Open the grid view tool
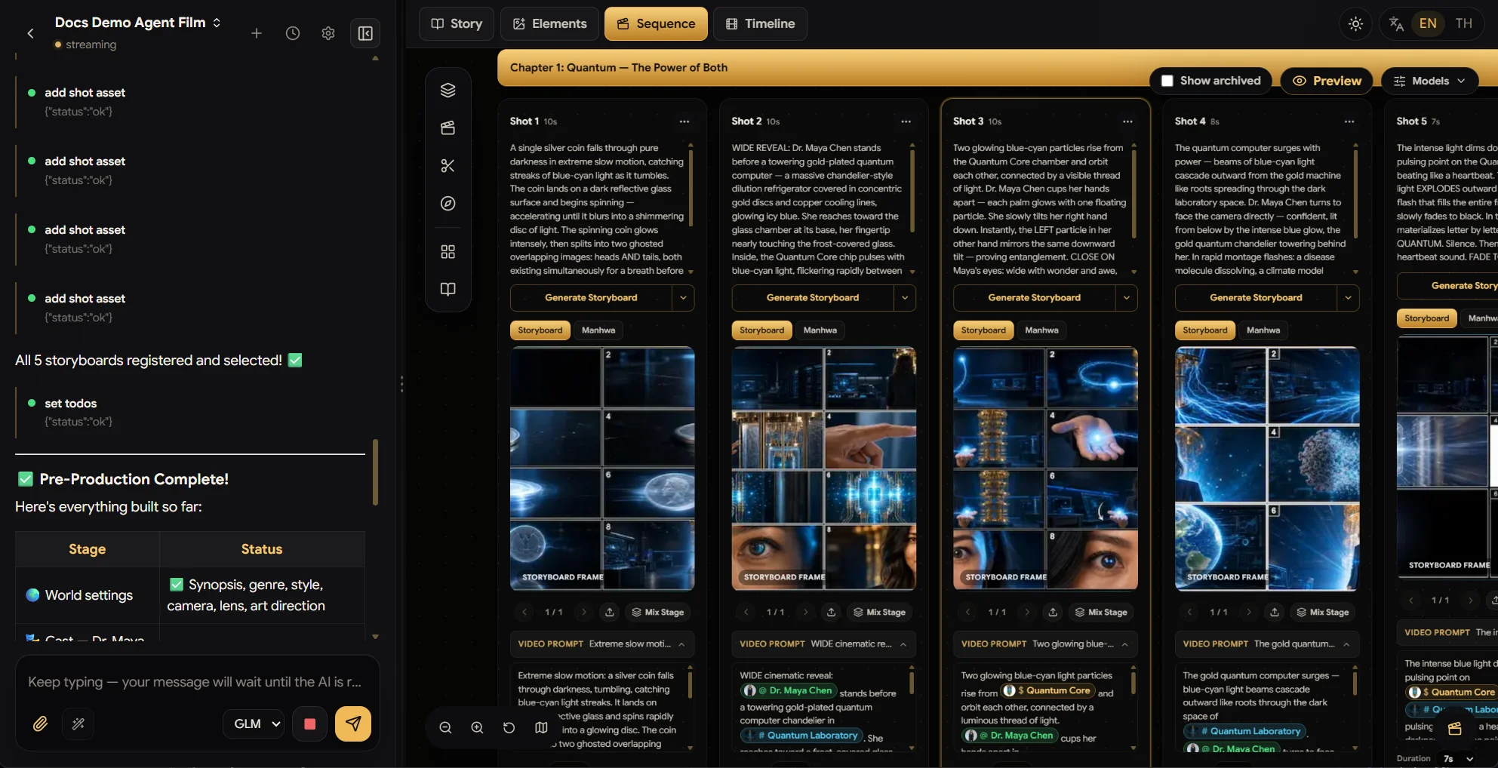Image resolution: width=1498 pixels, height=768 pixels. [448, 251]
